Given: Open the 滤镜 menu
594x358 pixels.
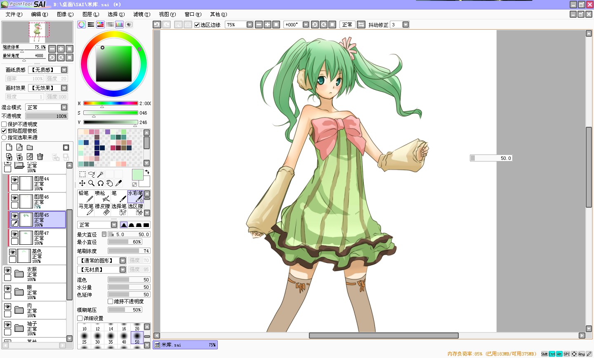Looking at the screenshot, I should click(x=141, y=14).
